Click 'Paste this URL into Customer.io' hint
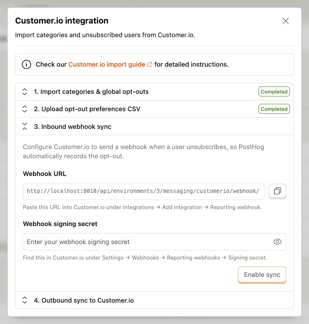Image resolution: width=309 pixels, height=324 pixels. coord(142,207)
